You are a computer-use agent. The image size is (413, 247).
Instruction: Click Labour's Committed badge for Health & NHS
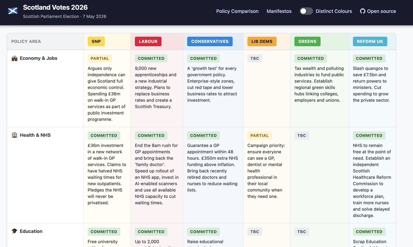click(151, 136)
